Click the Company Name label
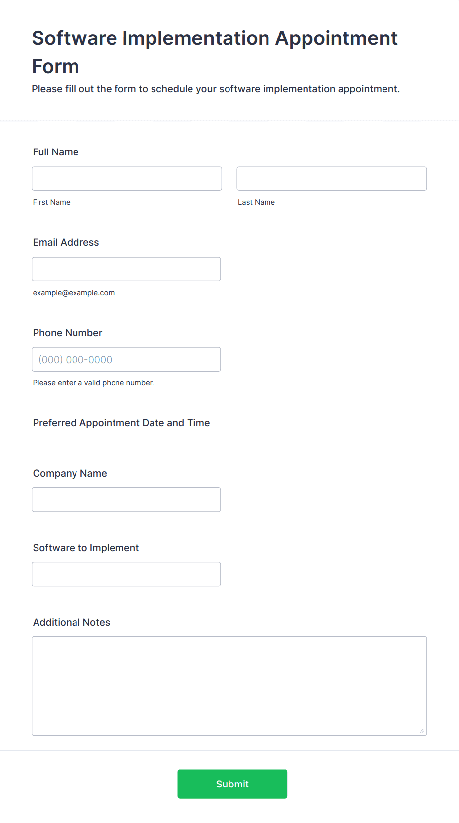 pyautogui.click(x=70, y=473)
